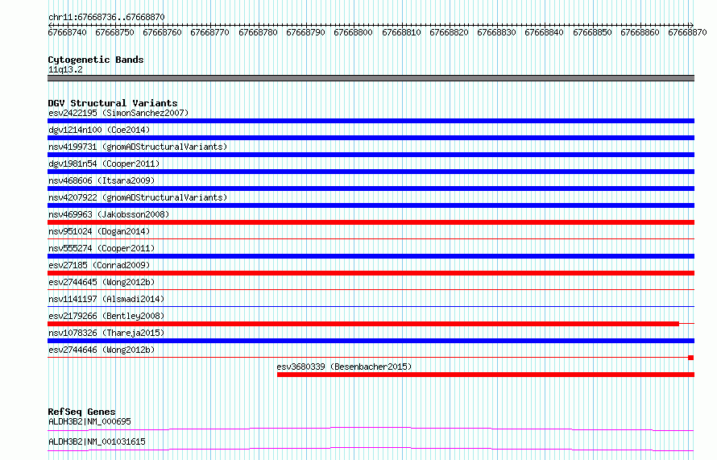Open esv2744646 (Wong2012b) variant label
The height and width of the screenshot is (460, 717).
click(x=102, y=350)
